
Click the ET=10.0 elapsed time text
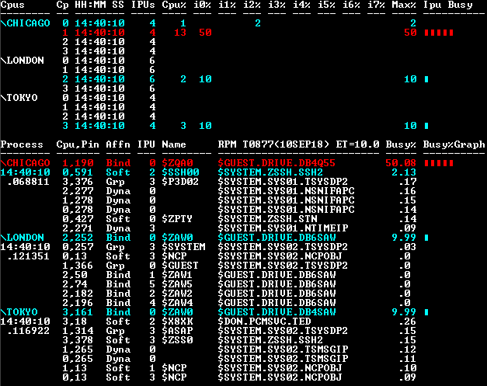pos(357,144)
